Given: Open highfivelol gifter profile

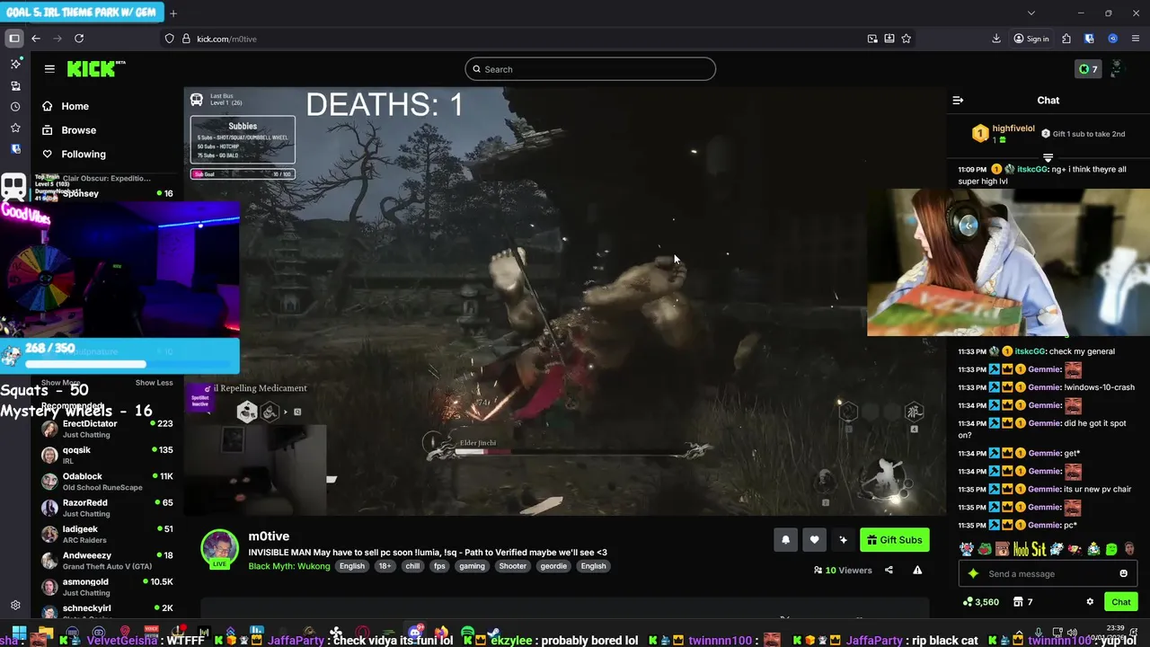Looking at the screenshot, I should tap(1013, 129).
